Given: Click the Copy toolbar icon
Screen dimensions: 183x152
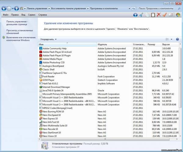Looking at the screenshot, I should tap(147, 15).
